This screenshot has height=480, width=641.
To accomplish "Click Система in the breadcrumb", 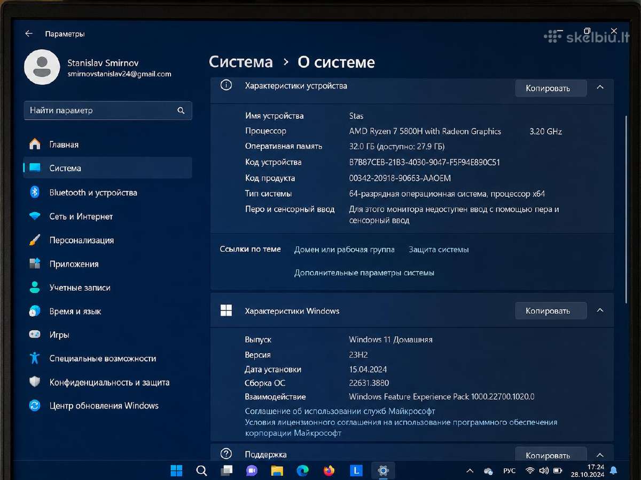I will tap(241, 62).
